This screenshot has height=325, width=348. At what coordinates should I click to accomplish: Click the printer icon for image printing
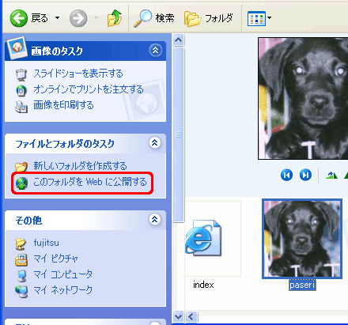click(x=21, y=107)
